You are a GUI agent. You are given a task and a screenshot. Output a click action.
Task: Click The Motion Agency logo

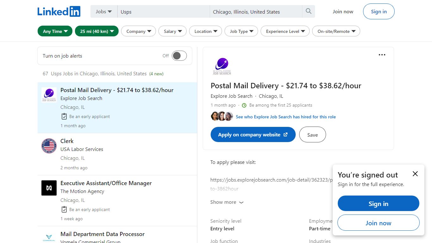click(49, 188)
